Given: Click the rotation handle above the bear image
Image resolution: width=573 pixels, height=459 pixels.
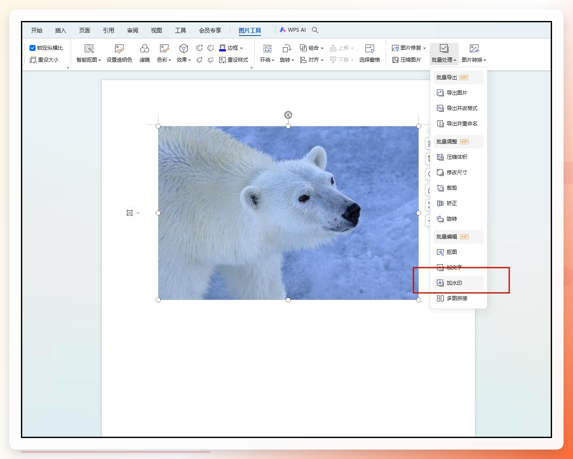Looking at the screenshot, I should point(288,115).
